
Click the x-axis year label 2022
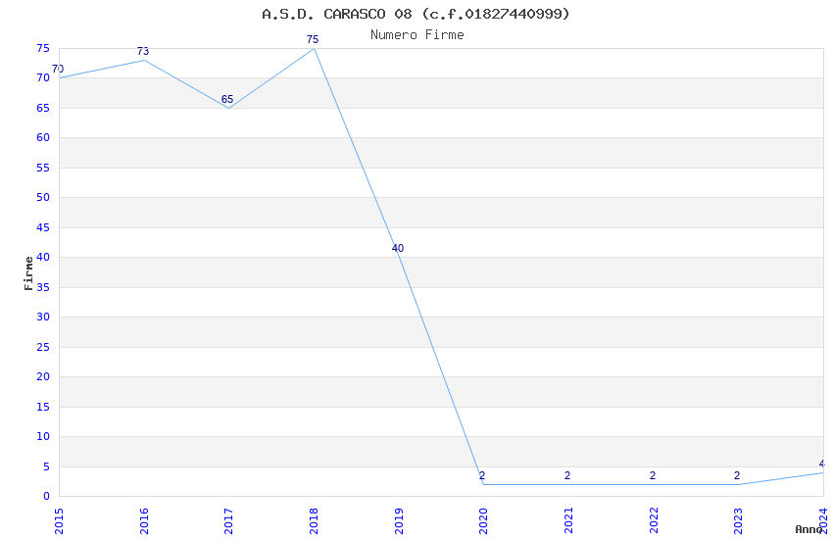[654, 521]
